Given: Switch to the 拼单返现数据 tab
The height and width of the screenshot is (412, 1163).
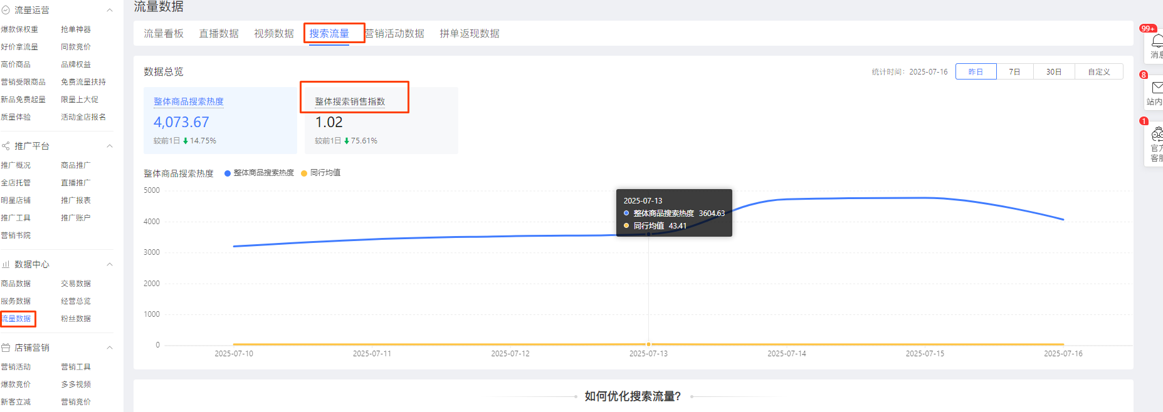Looking at the screenshot, I should pyautogui.click(x=469, y=34).
